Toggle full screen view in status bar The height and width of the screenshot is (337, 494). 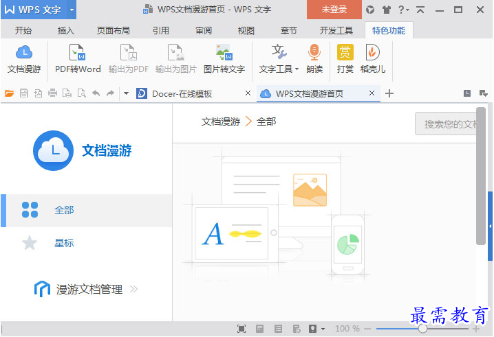click(241, 329)
